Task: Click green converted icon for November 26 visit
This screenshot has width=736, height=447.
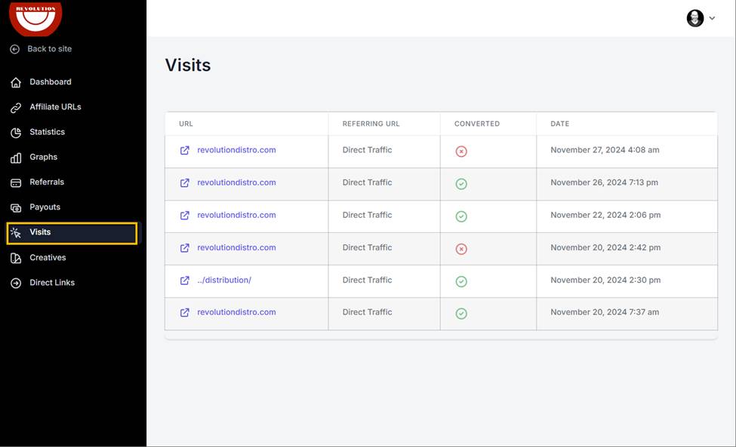Action: click(461, 184)
